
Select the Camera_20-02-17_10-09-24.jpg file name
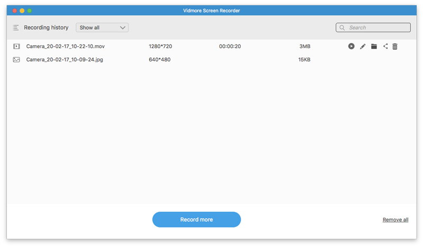[x=65, y=60]
